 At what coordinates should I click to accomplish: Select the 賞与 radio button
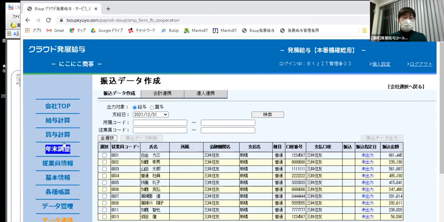(152, 108)
